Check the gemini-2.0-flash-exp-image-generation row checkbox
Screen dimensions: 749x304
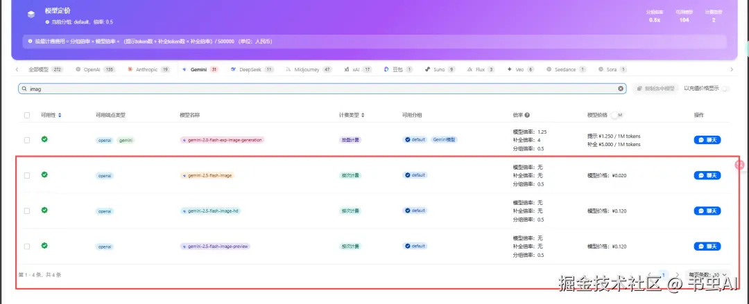[x=27, y=140]
